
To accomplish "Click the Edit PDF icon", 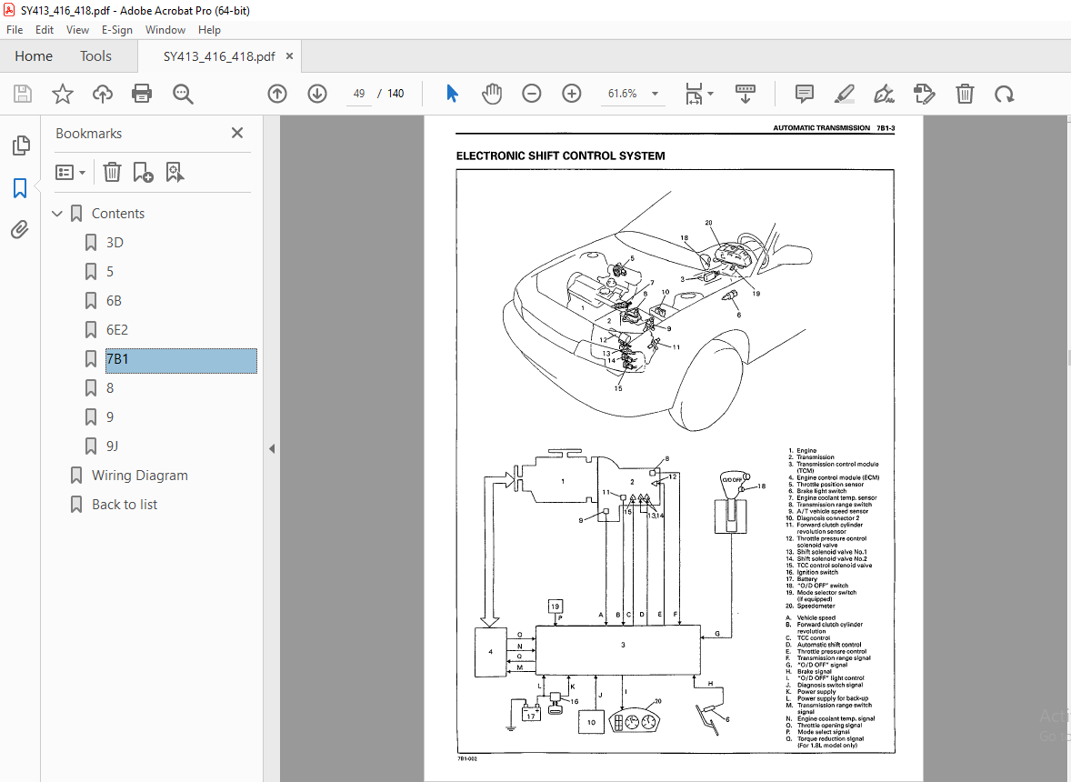I will (x=924, y=94).
